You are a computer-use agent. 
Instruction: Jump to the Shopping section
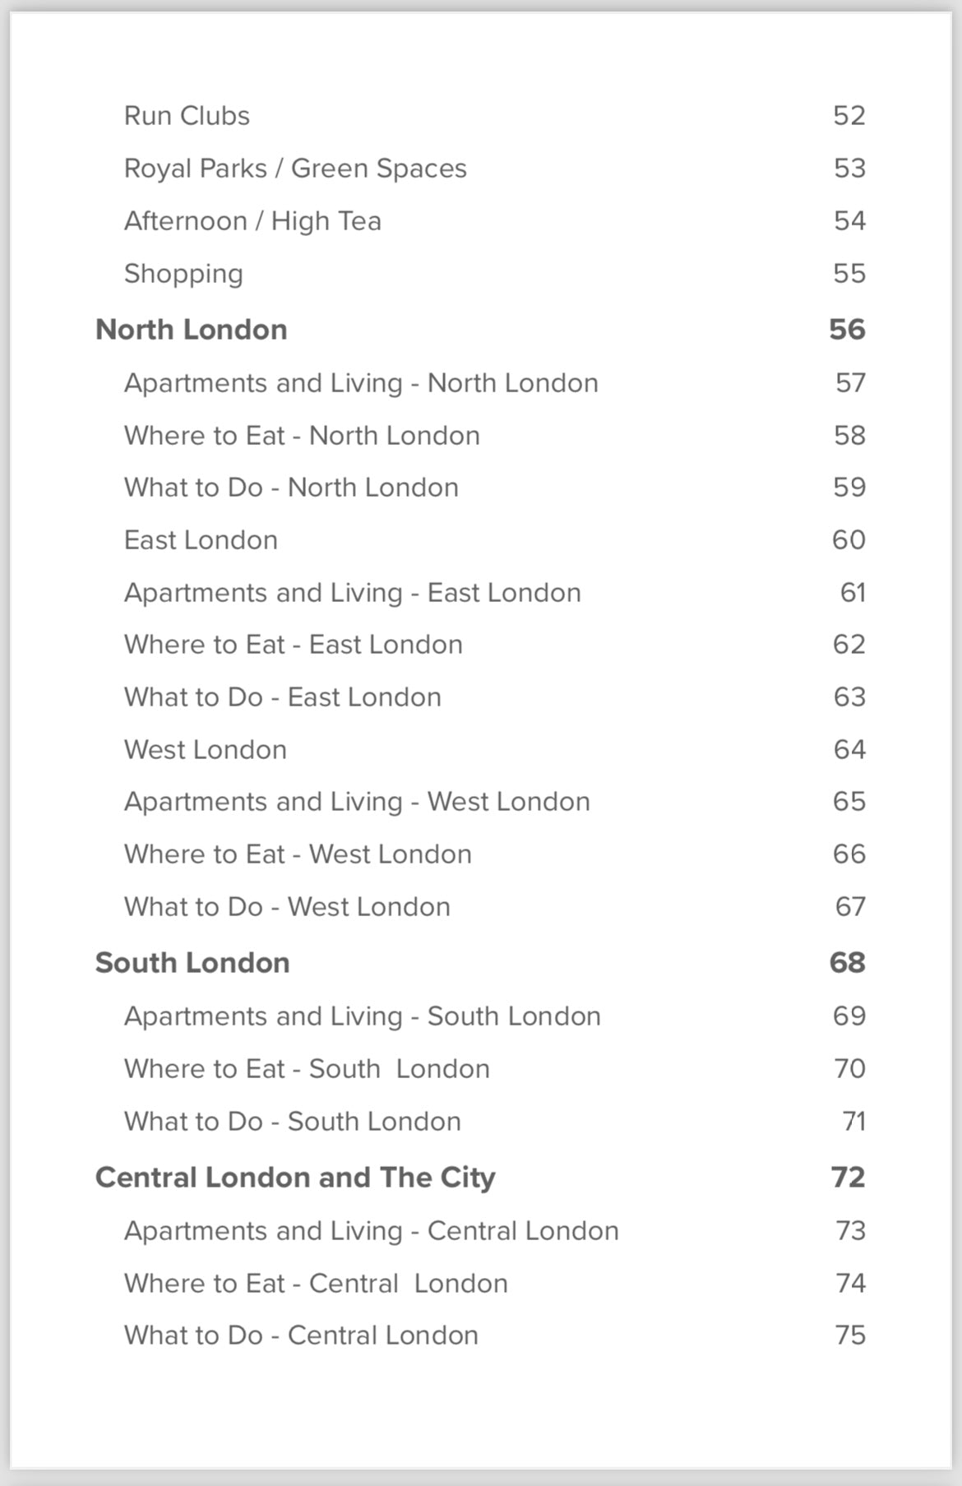click(183, 274)
